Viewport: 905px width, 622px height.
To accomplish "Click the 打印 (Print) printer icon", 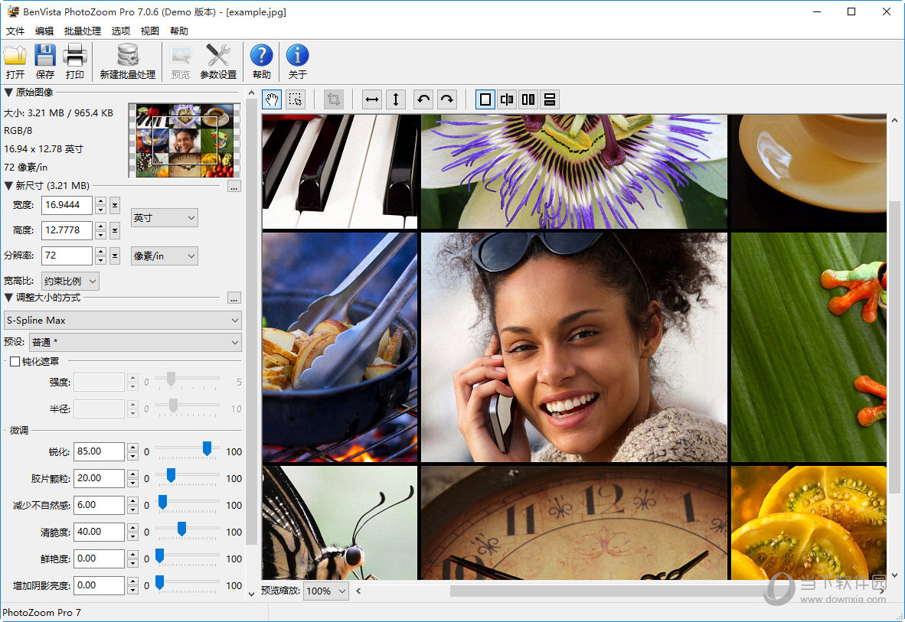I will coord(75,57).
